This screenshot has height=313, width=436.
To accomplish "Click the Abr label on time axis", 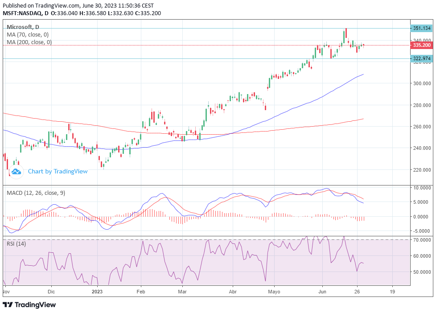I will click(x=233, y=292).
